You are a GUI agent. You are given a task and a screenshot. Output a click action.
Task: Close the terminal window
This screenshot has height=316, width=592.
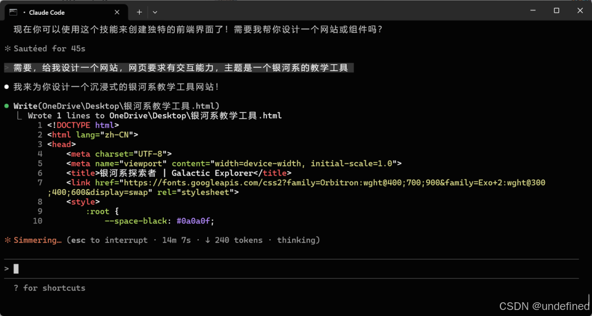click(x=580, y=10)
